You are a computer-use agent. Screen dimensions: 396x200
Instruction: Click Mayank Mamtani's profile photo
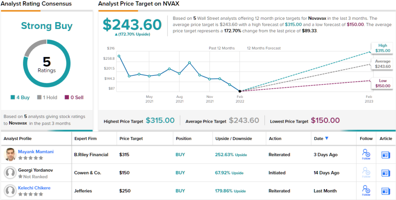tap(10, 154)
